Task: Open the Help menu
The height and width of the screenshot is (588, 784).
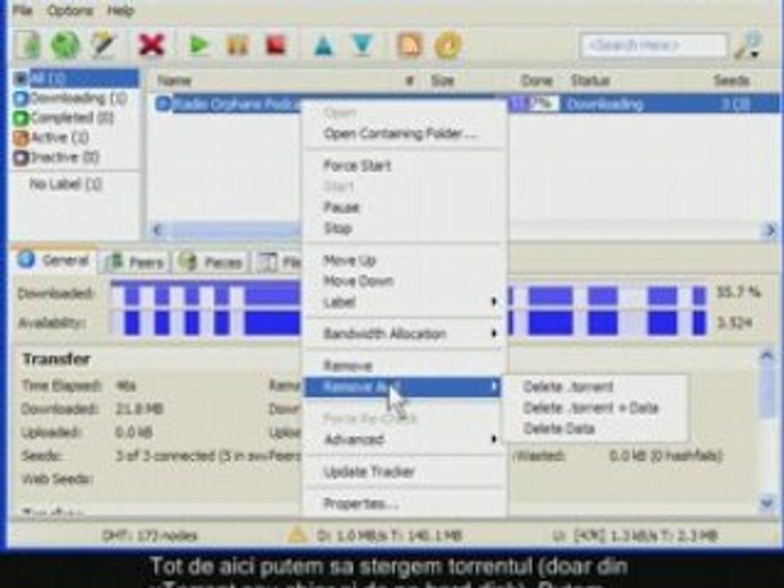Action: (121, 11)
